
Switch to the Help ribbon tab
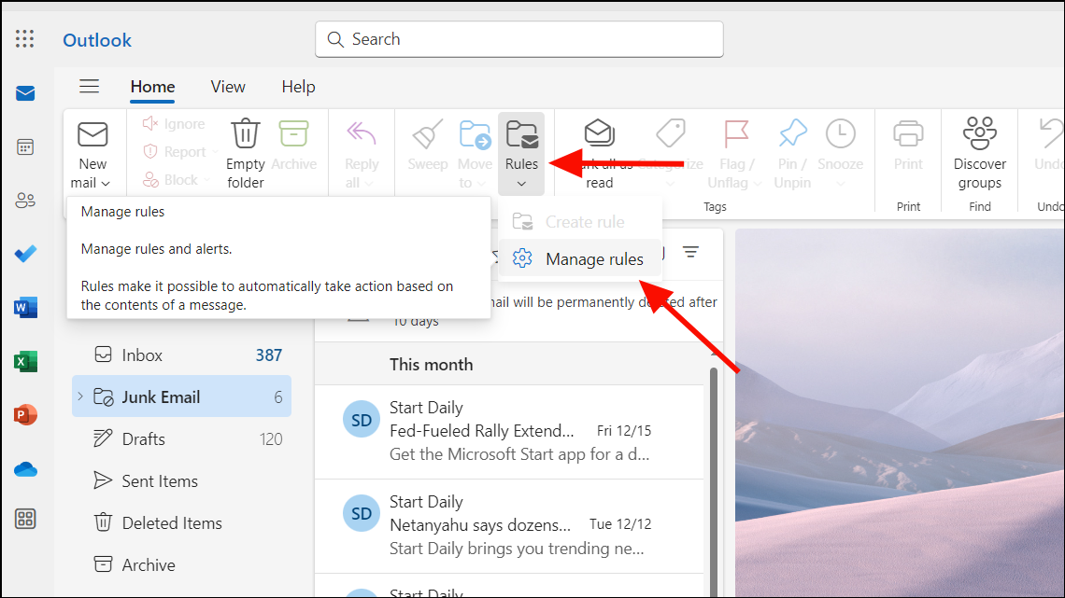[298, 87]
